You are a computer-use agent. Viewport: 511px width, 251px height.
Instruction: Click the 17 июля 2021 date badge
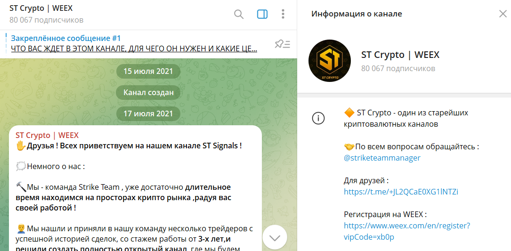pyautogui.click(x=148, y=113)
